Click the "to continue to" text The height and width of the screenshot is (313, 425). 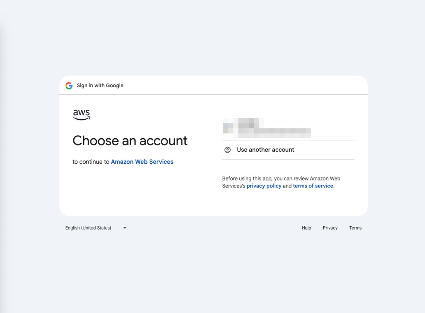(91, 162)
